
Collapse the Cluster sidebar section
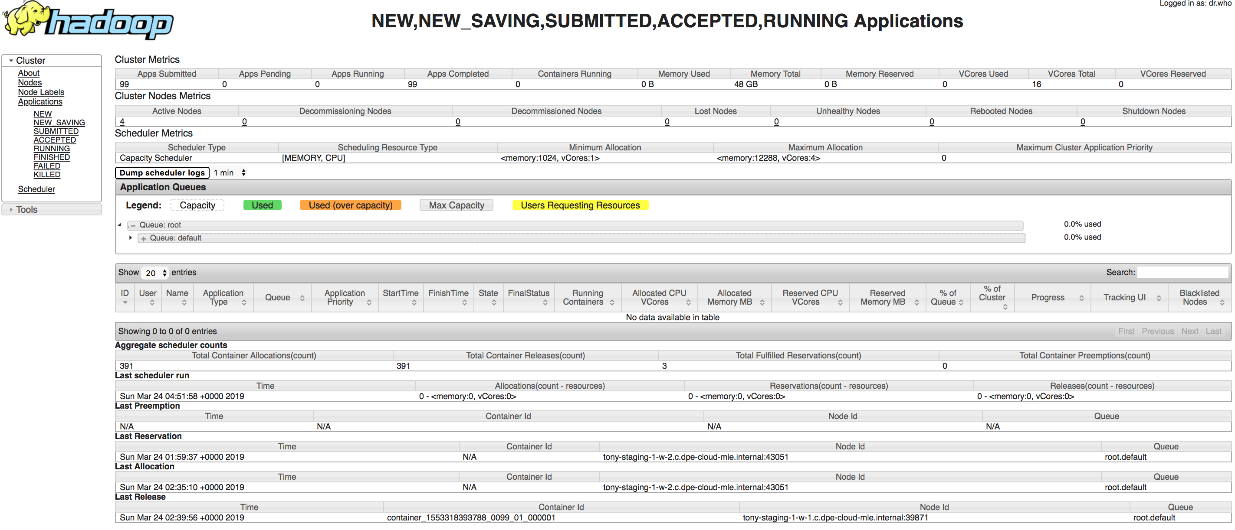(52, 60)
